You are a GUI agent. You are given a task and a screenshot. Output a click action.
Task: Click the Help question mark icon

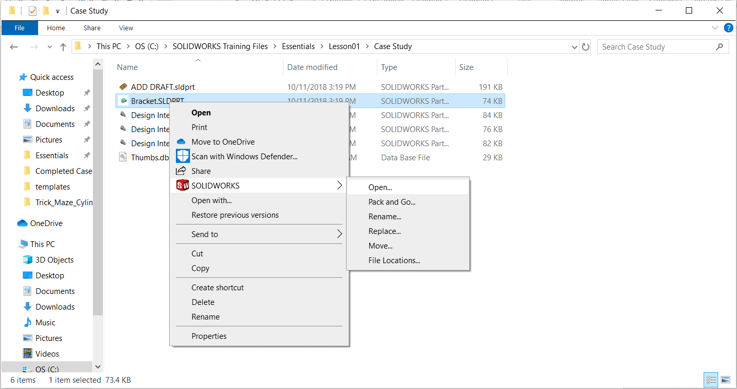[728, 28]
